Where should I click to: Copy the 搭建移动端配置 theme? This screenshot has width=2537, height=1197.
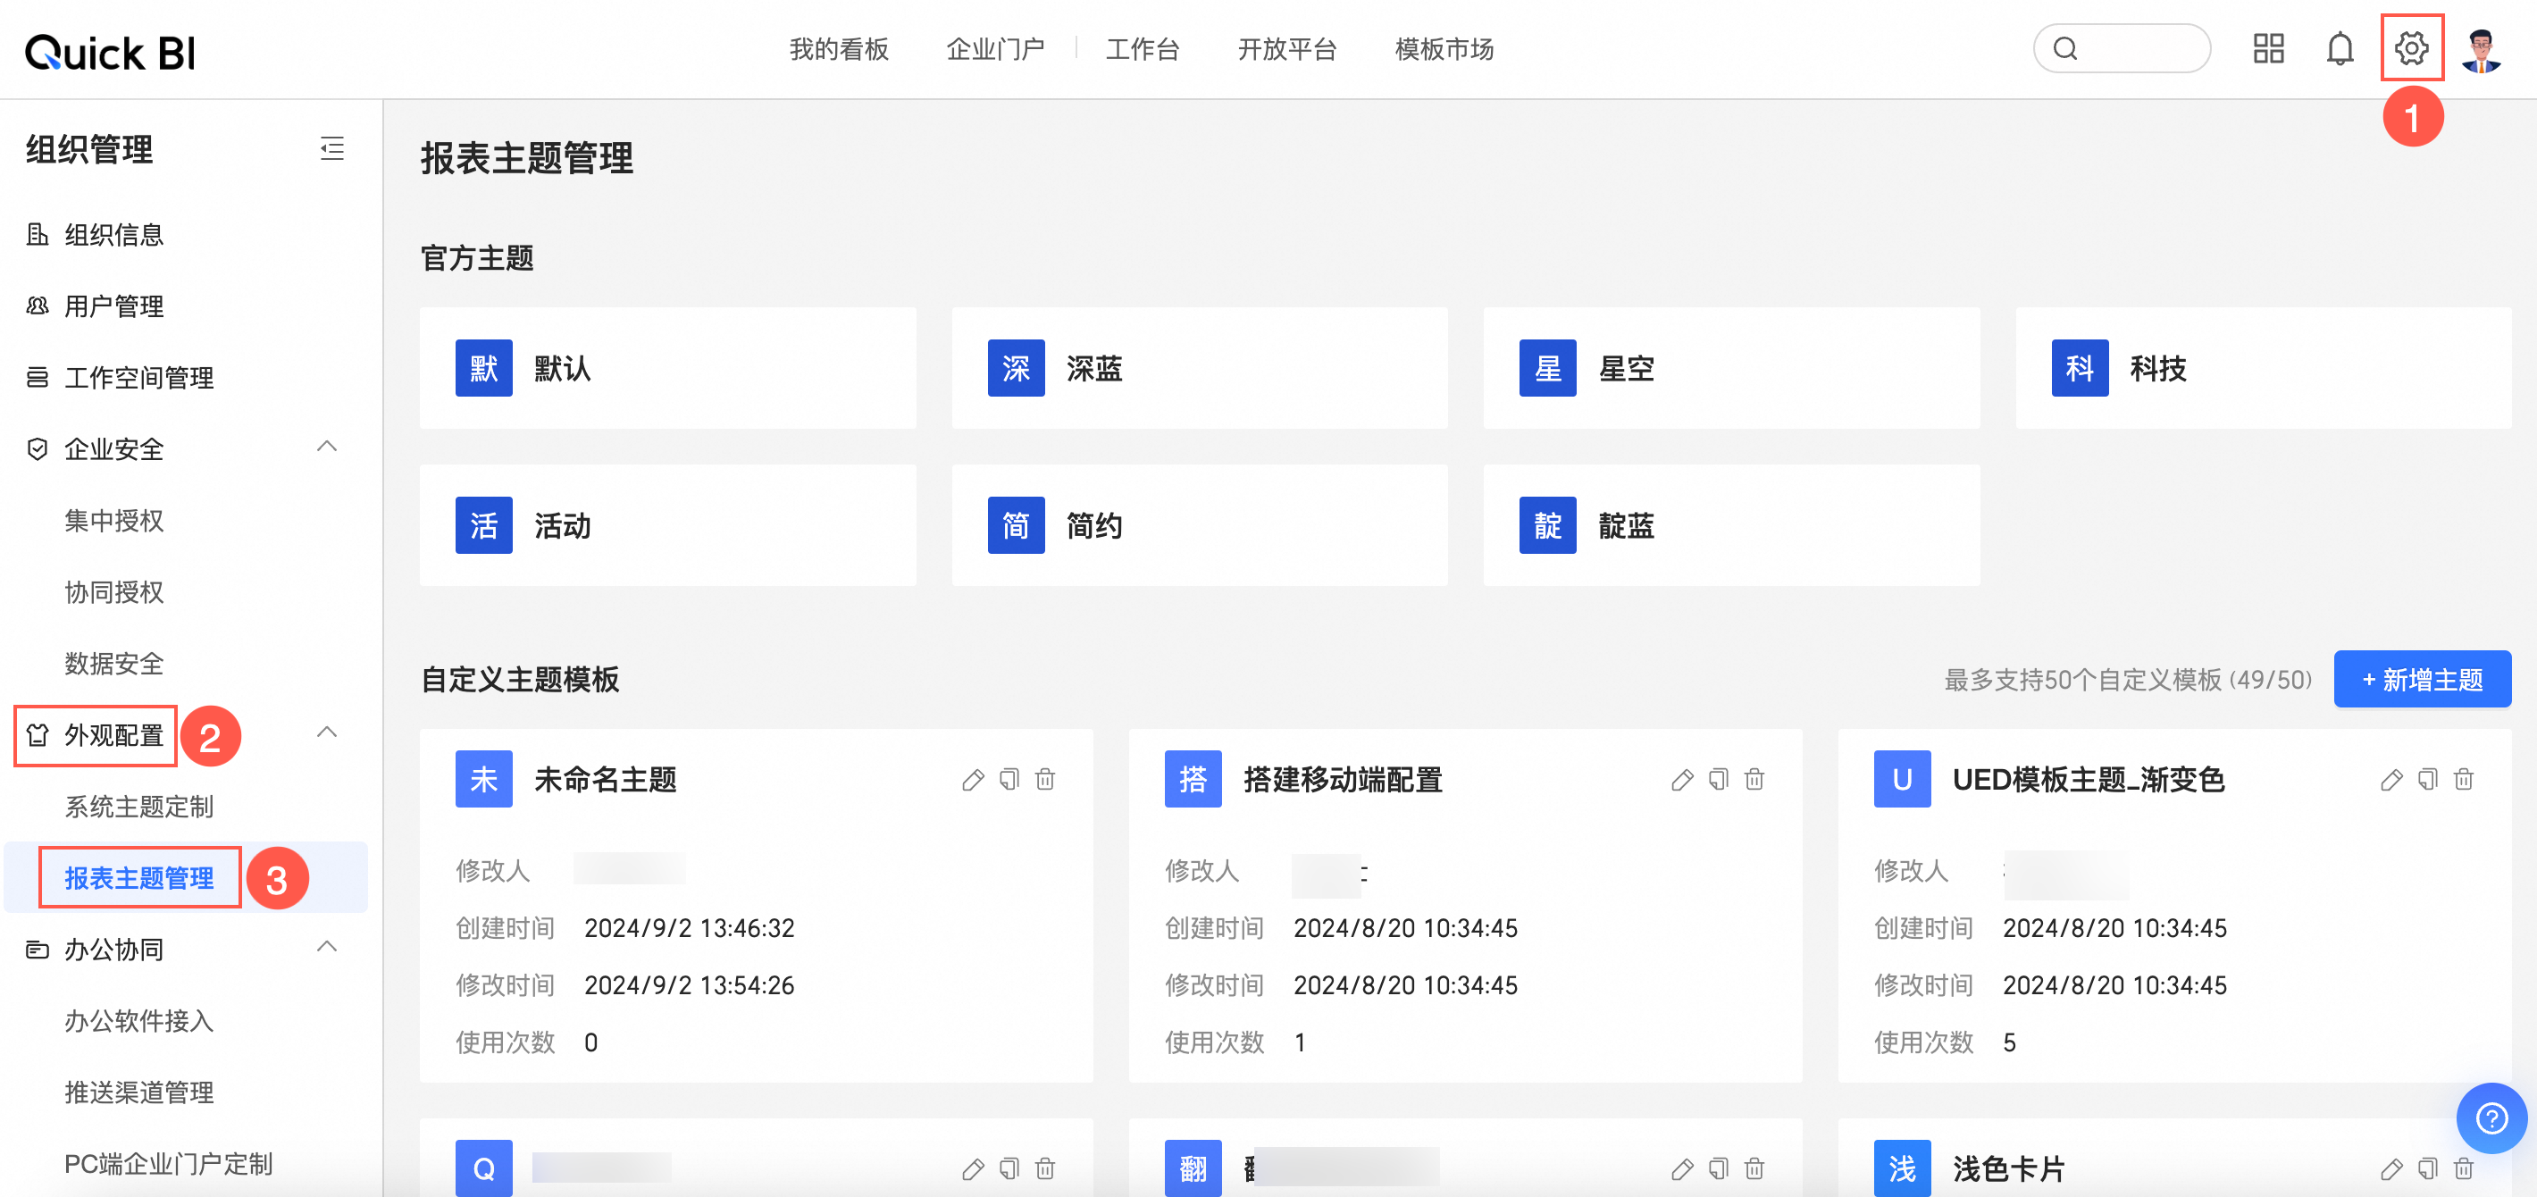point(1718,780)
